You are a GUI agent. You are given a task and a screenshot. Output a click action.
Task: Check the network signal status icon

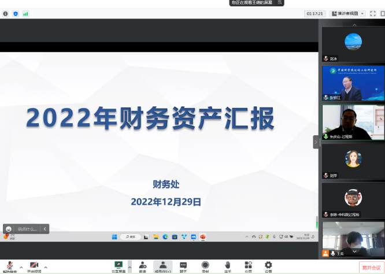point(25,13)
